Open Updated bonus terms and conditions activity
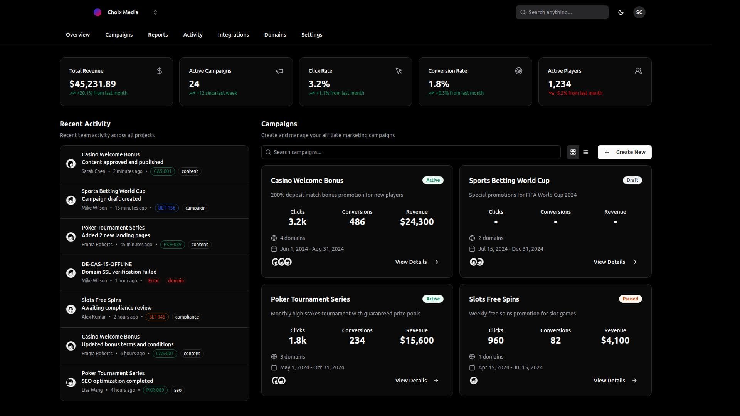 coord(154,346)
